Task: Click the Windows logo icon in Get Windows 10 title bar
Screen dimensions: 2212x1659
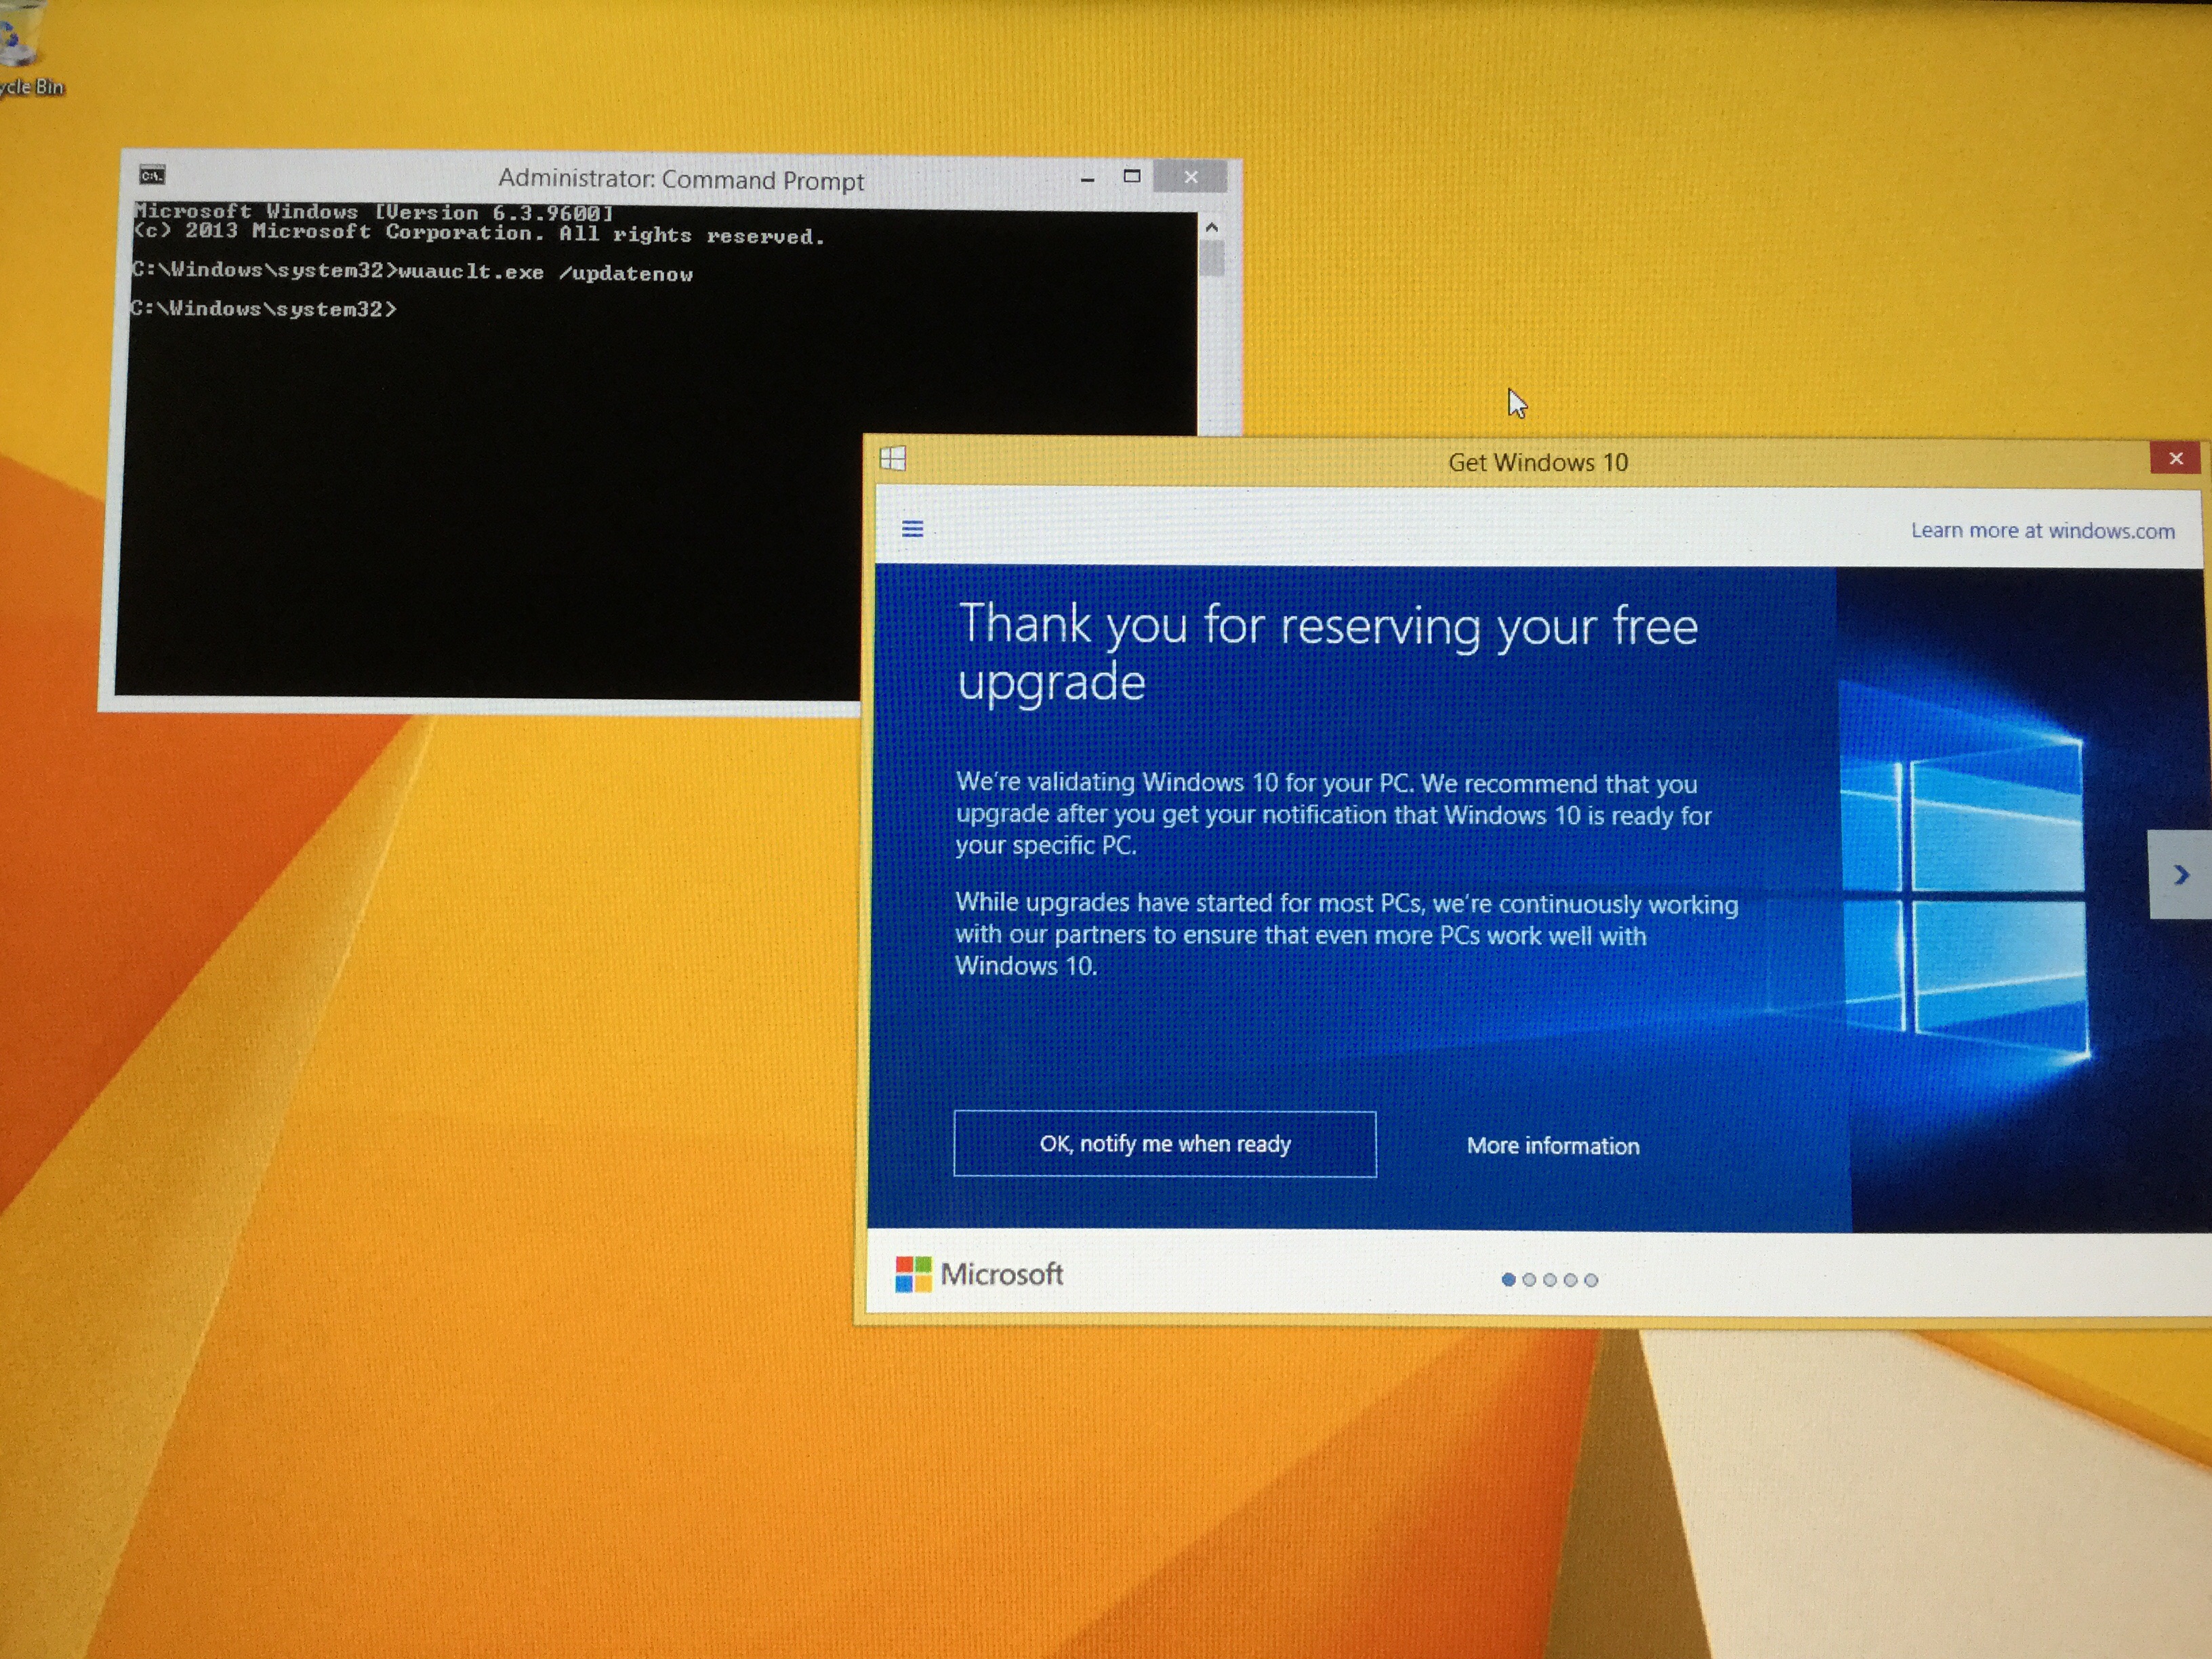Action: coord(892,459)
